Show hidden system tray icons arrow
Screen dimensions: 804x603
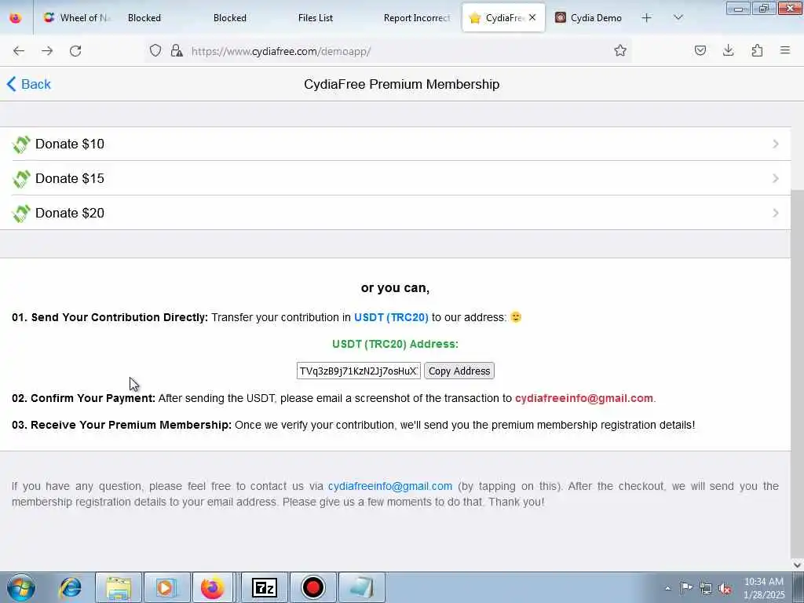point(667,588)
